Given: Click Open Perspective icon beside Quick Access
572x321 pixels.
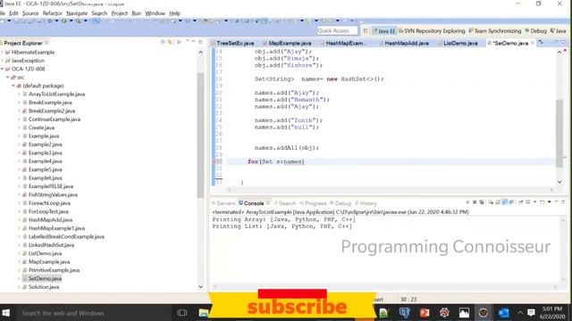Looking at the screenshot, I should click(366, 31).
